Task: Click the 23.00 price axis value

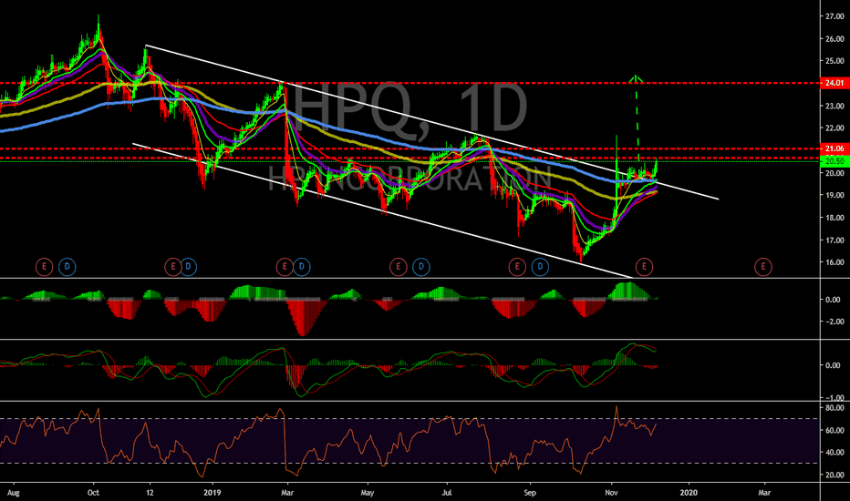Action: [x=834, y=107]
